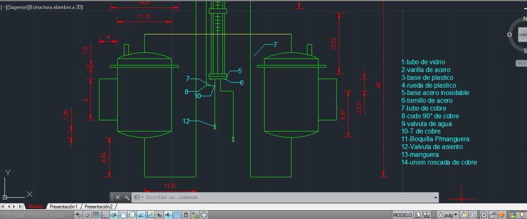Select the cyan '12' leader label
This screenshot has height=219, width=527.
click(186, 121)
